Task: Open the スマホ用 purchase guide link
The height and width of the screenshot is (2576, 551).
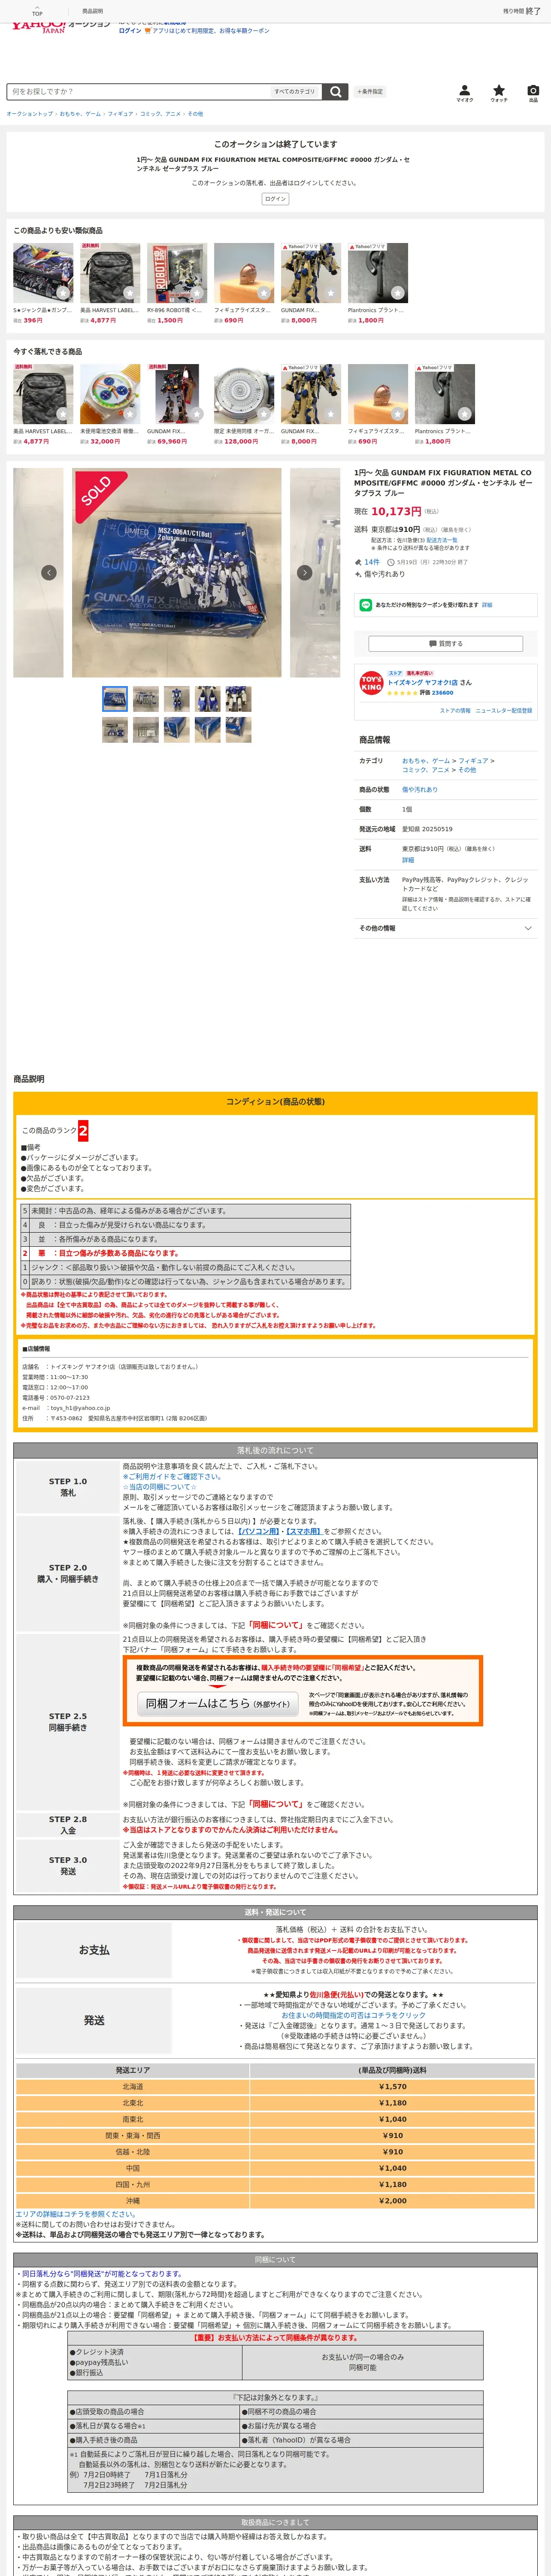Action: pyautogui.click(x=304, y=1531)
